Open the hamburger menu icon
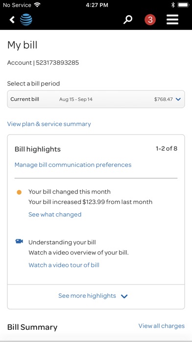This screenshot has height=342, width=192. (x=172, y=20)
